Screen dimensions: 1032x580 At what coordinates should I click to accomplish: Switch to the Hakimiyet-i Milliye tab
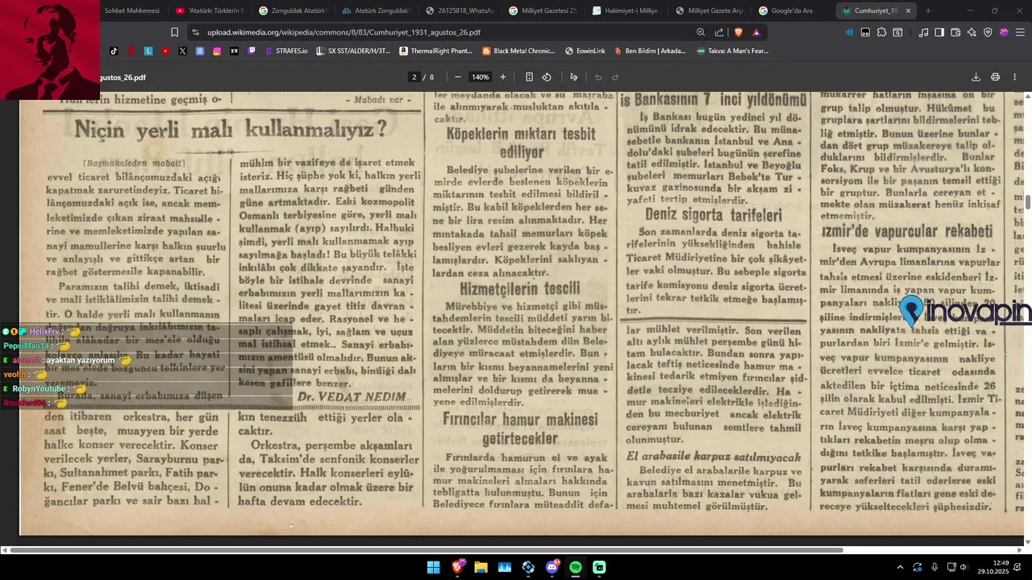click(x=626, y=10)
